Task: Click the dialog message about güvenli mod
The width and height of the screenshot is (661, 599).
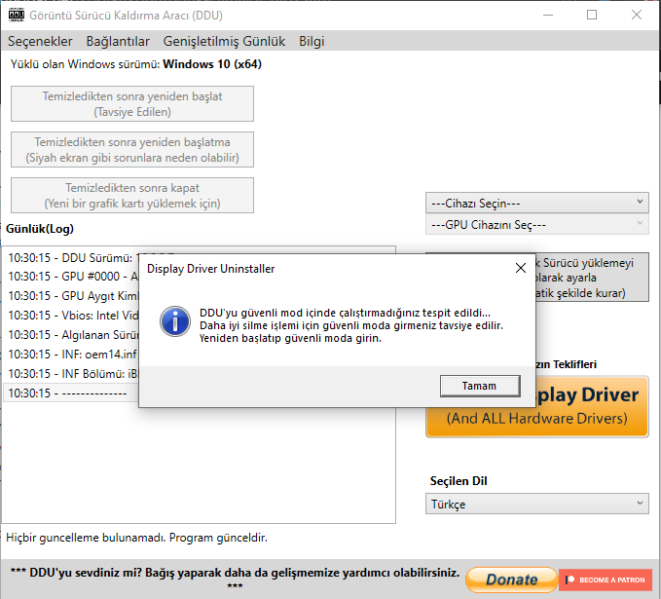Action: tap(350, 325)
